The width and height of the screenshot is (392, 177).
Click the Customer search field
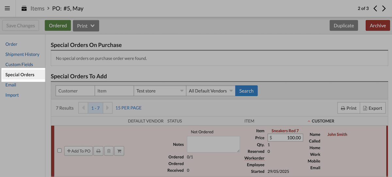[x=75, y=91]
